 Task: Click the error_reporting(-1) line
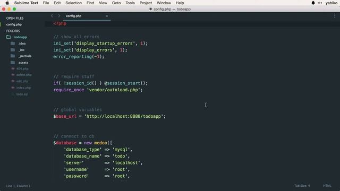point(79,57)
